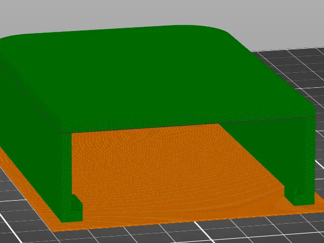The image size is (324, 243).
Task: Click the small green tab at left leg base
Action: [x=77, y=207]
